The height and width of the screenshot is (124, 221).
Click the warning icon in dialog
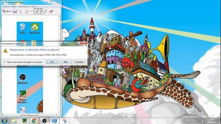(x=5, y=51)
